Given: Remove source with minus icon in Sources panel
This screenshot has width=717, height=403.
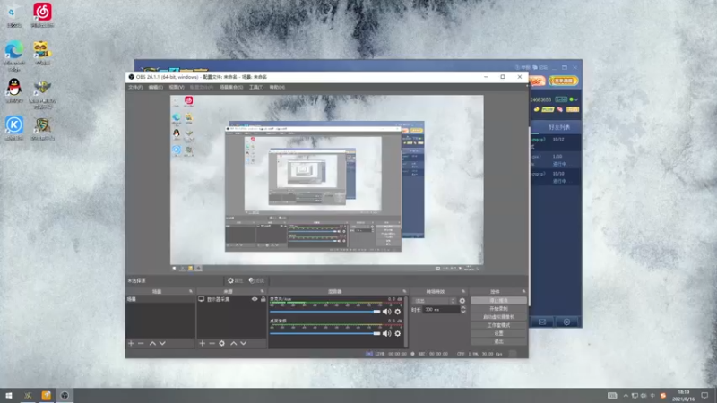Looking at the screenshot, I should 212,343.
